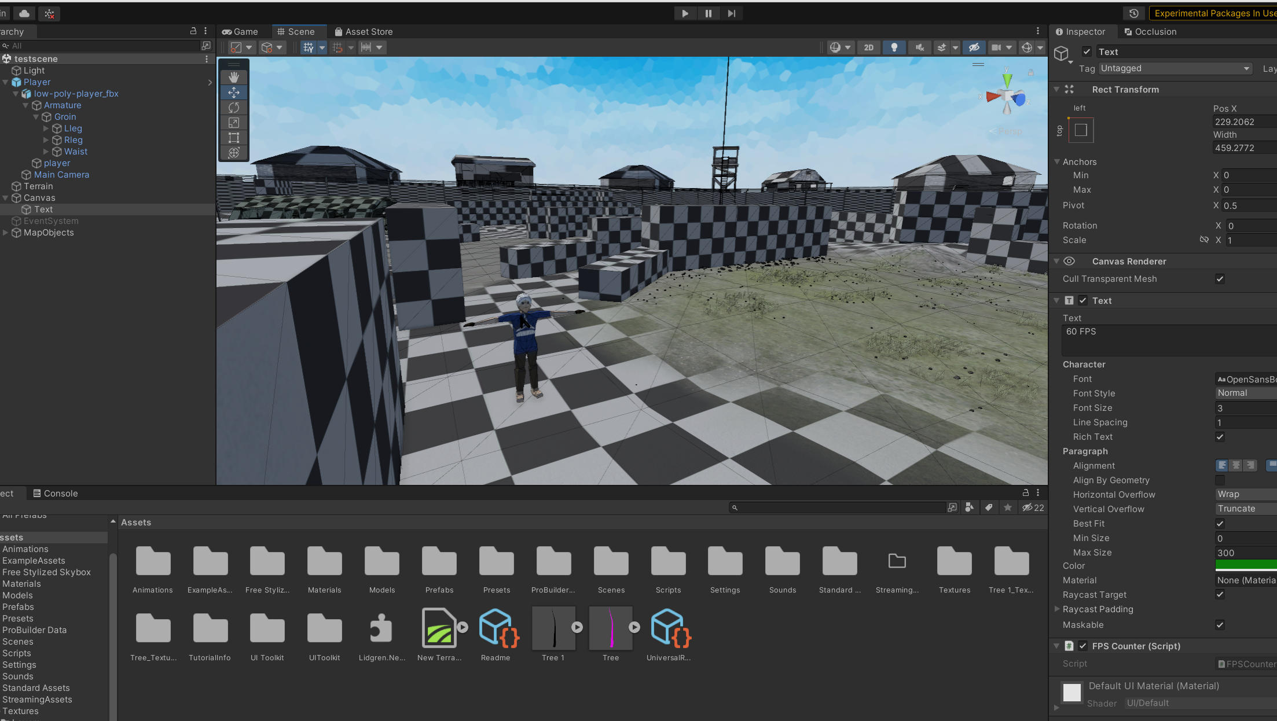Select the Scale tool
The height and width of the screenshot is (721, 1277).
pyautogui.click(x=234, y=123)
